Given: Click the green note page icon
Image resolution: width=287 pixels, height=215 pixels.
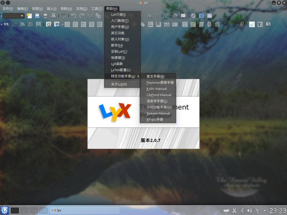Looking at the screenshot, I should tap(193, 24).
